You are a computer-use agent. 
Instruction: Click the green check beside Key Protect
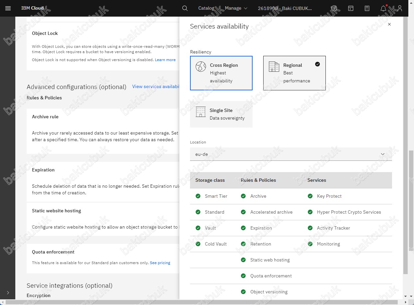click(x=310, y=196)
